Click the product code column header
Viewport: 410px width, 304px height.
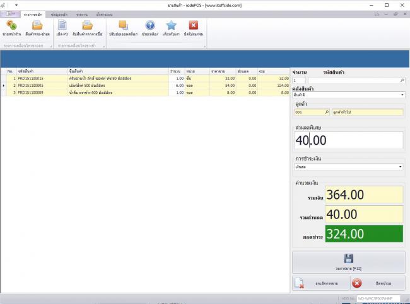(42, 71)
